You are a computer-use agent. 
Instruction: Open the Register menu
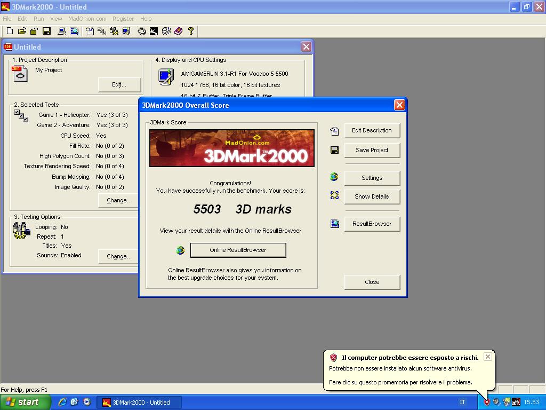point(123,19)
